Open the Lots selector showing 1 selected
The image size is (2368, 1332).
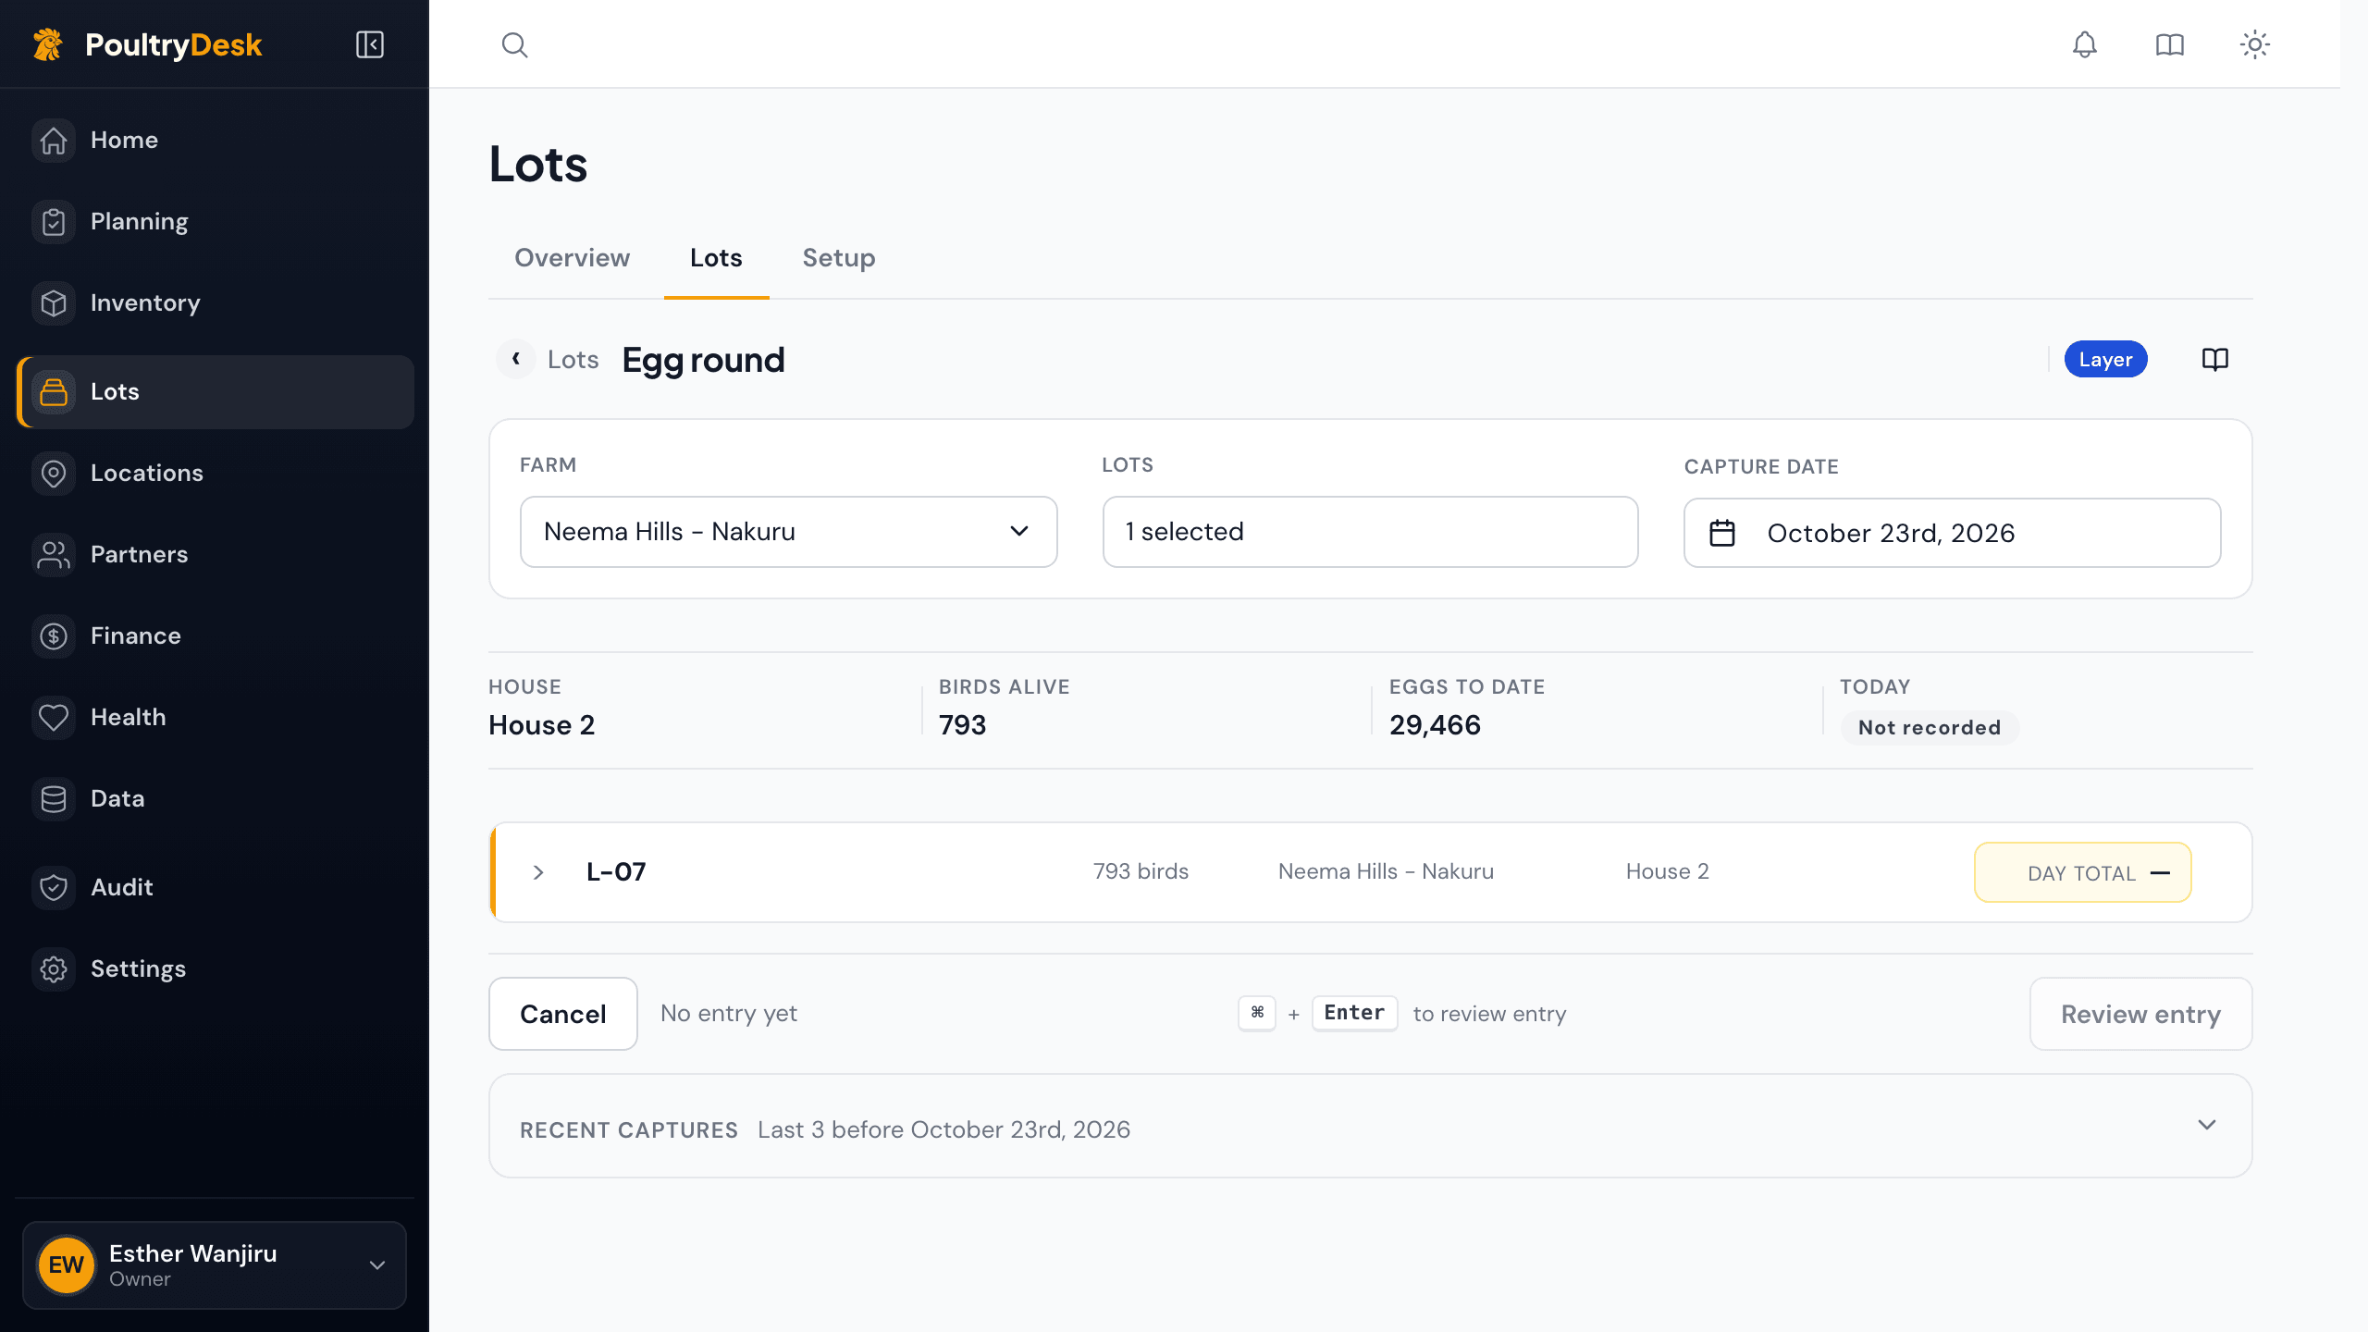point(1370,532)
